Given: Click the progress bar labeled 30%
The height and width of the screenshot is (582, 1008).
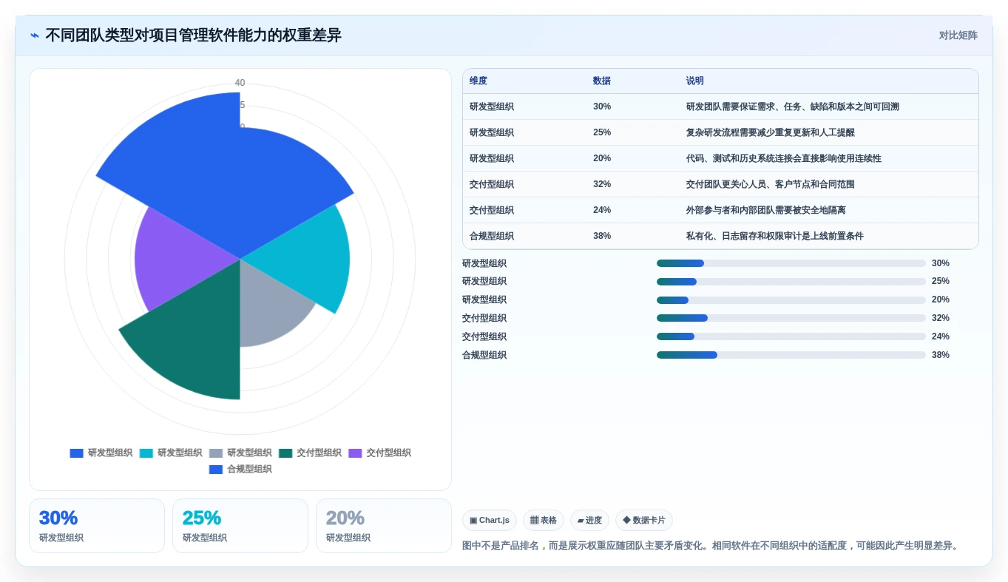Looking at the screenshot, I should 791,263.
